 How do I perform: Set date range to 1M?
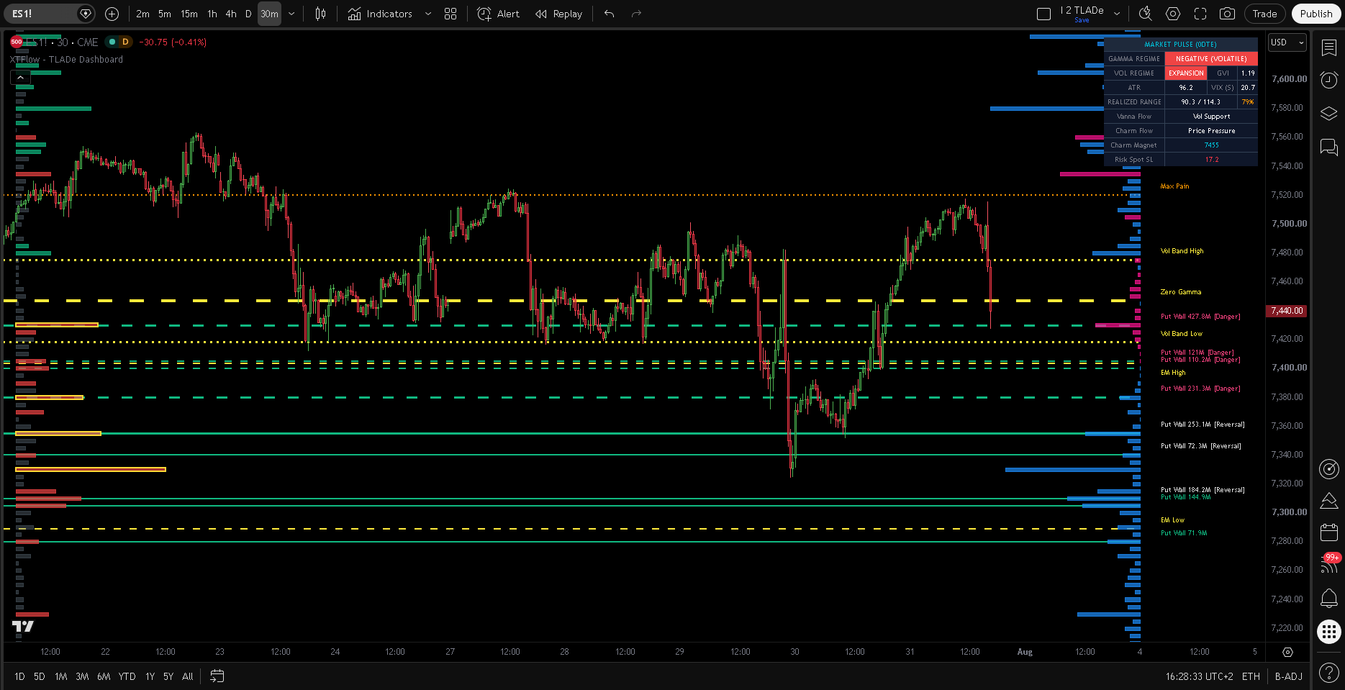pyautogui.click(x=61, y=676)
